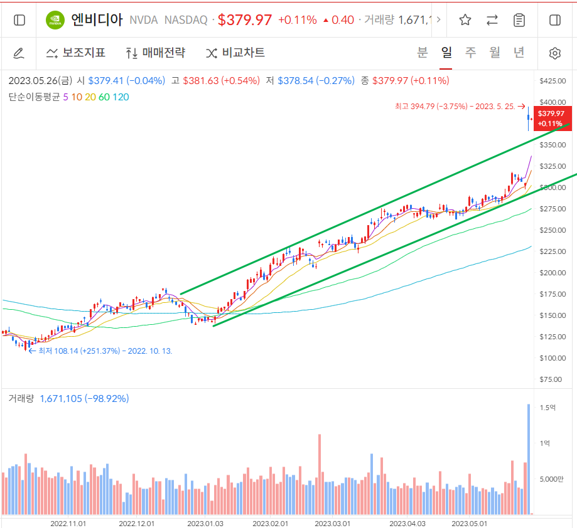The height and width of the screenshot is (528, 577).
Task: Click the 2022.11.01 date axis label
Action: pyautogui.click(x=68, y=523)
